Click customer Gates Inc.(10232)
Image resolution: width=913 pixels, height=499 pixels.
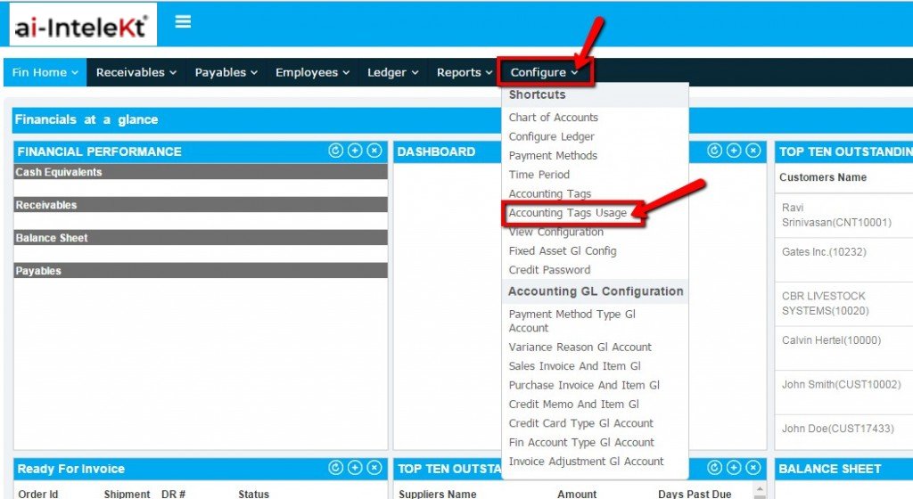824,252
